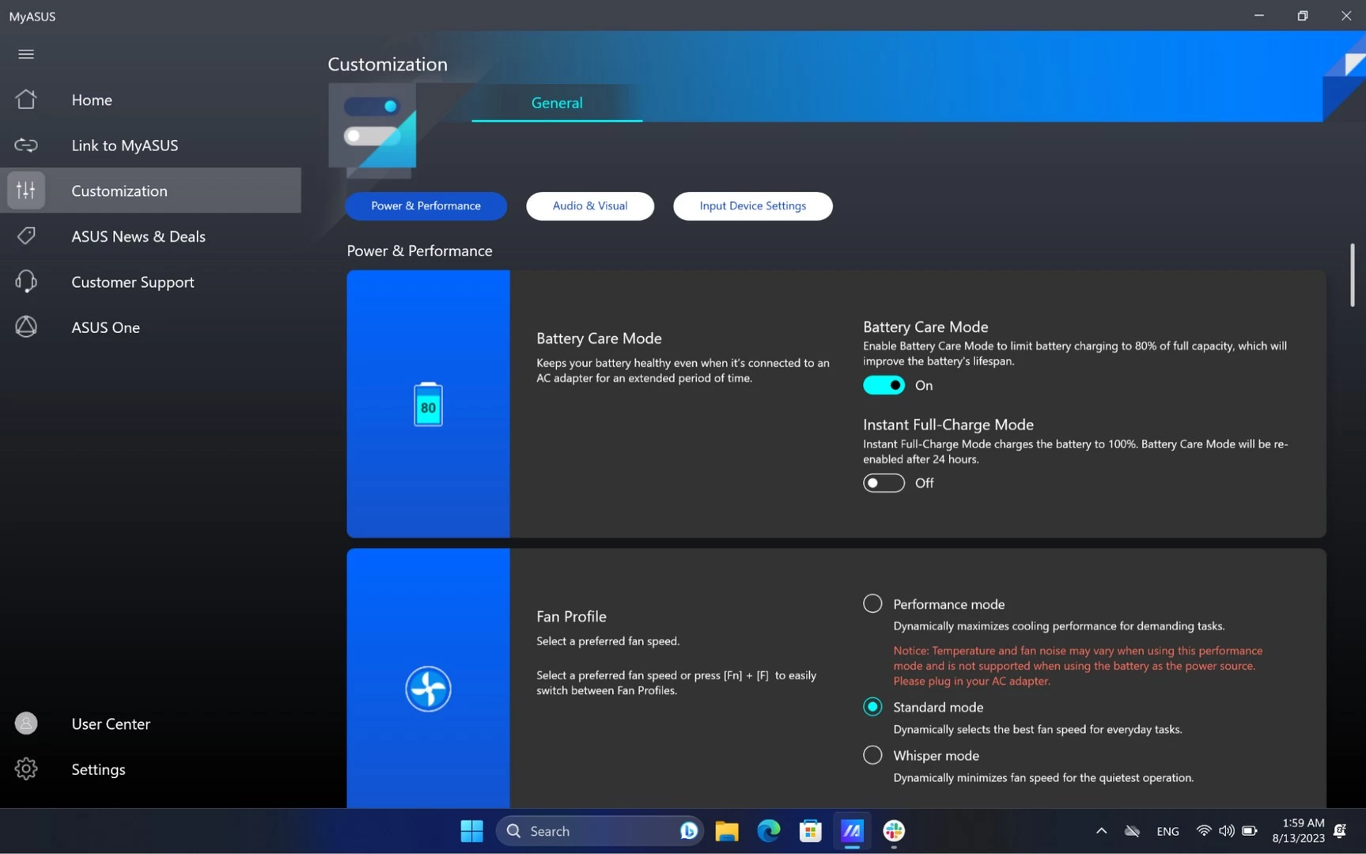The width and height of the screenshot is (1366, 854).
Task: Enable Instant Full-Charge Mode toggle
Action: (x=883, y=483)
